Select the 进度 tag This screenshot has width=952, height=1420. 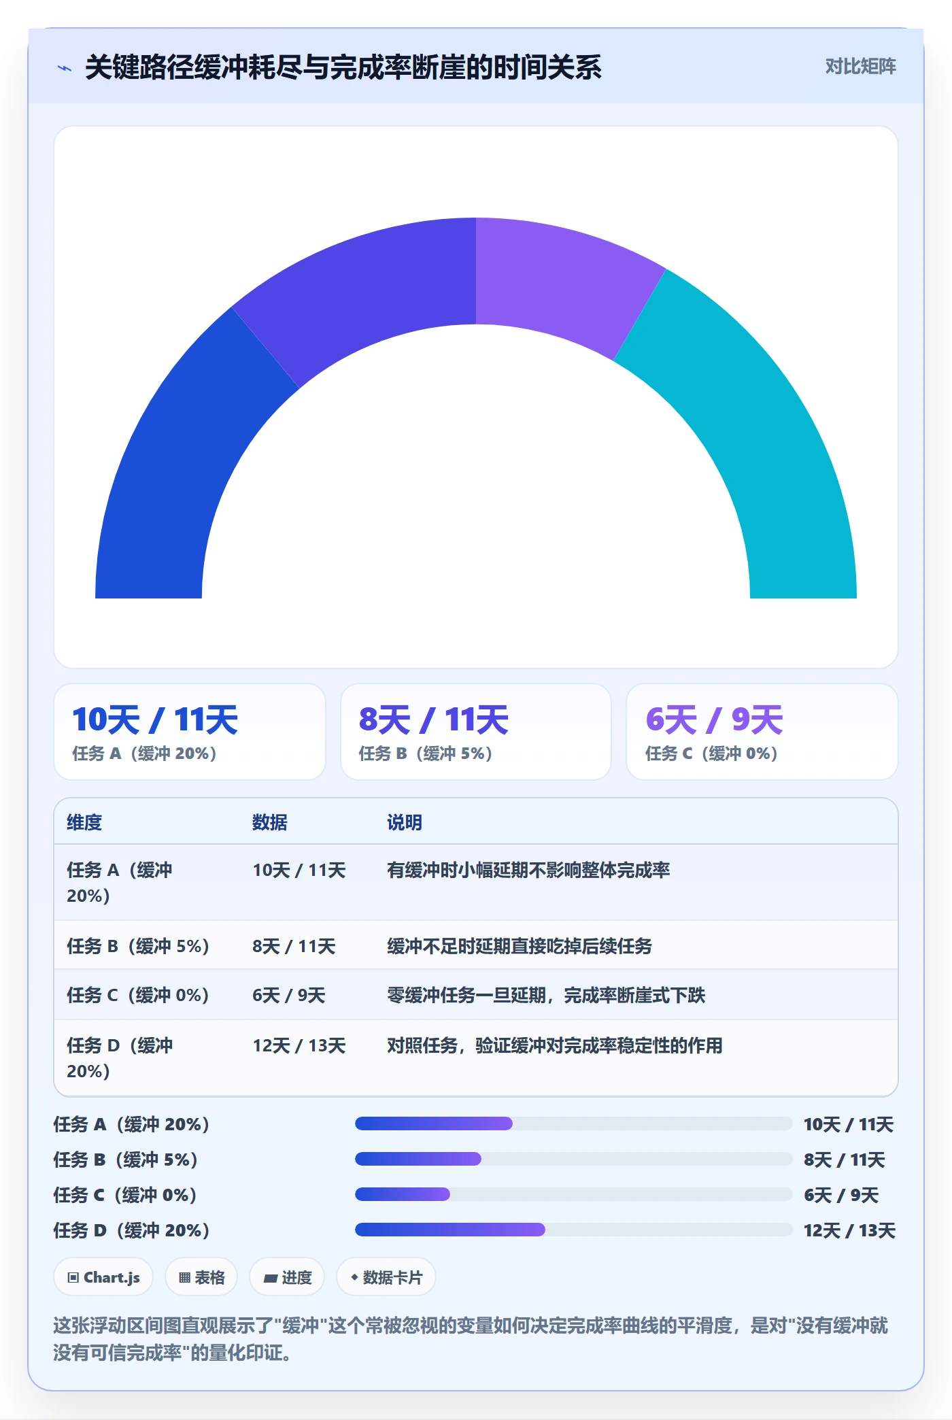click(x=287, y=1277)
